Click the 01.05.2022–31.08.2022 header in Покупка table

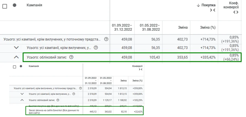click(x=150, y=27)
